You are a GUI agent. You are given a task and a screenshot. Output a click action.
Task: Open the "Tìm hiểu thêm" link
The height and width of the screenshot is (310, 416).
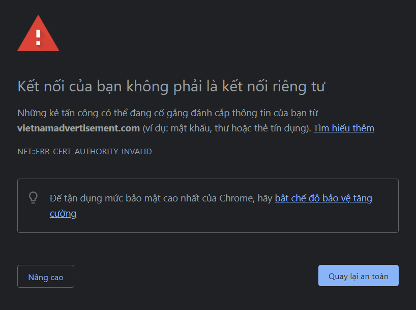click(x=344, y=128)
